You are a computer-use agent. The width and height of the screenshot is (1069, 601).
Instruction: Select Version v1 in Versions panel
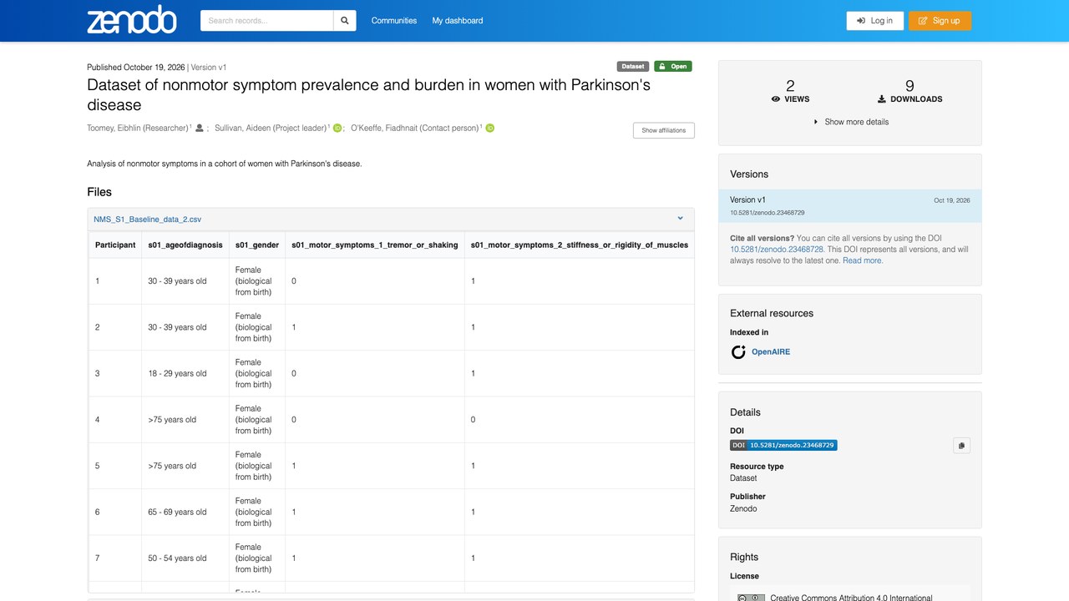(850, 205)
